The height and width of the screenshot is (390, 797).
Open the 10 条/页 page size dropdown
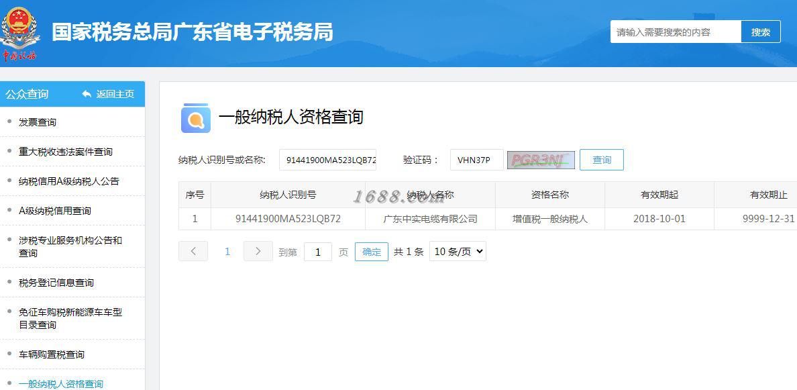tap(458, 251)
